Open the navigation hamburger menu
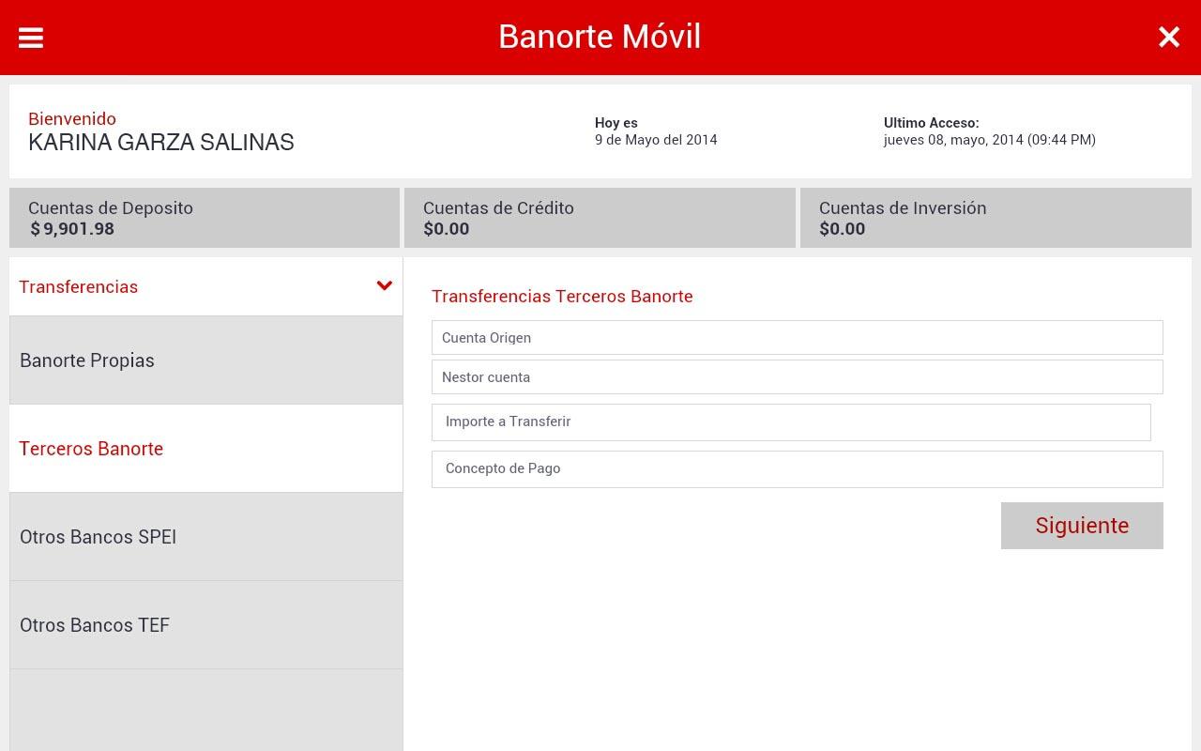 click(31, 38)
